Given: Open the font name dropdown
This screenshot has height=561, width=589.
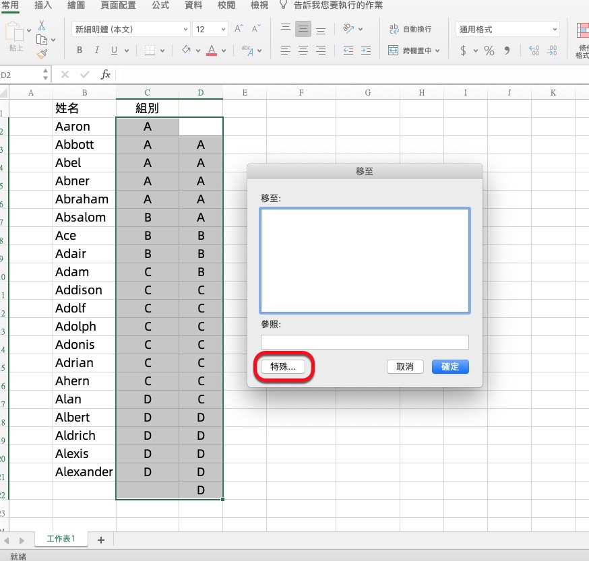Looking at the screenshot, I should 131,30.
